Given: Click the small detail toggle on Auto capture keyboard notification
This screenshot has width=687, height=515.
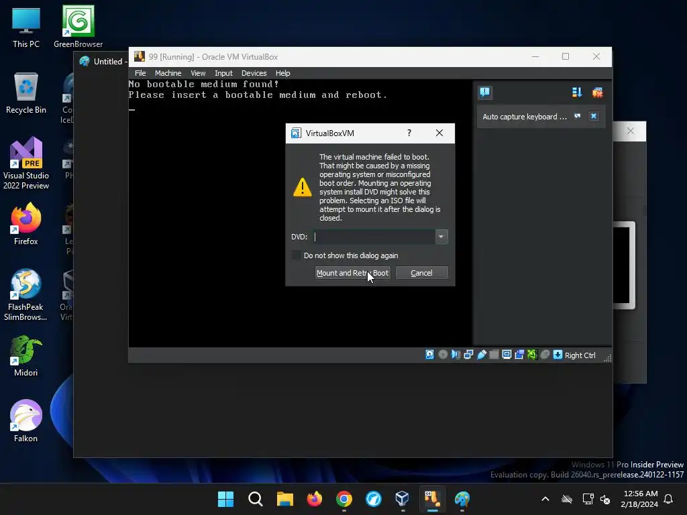Looking at the screenshot, I should click(x=578, y=116).
